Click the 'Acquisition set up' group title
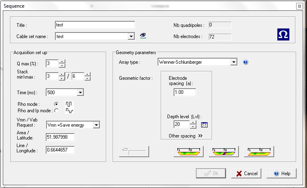 point(30,53)
